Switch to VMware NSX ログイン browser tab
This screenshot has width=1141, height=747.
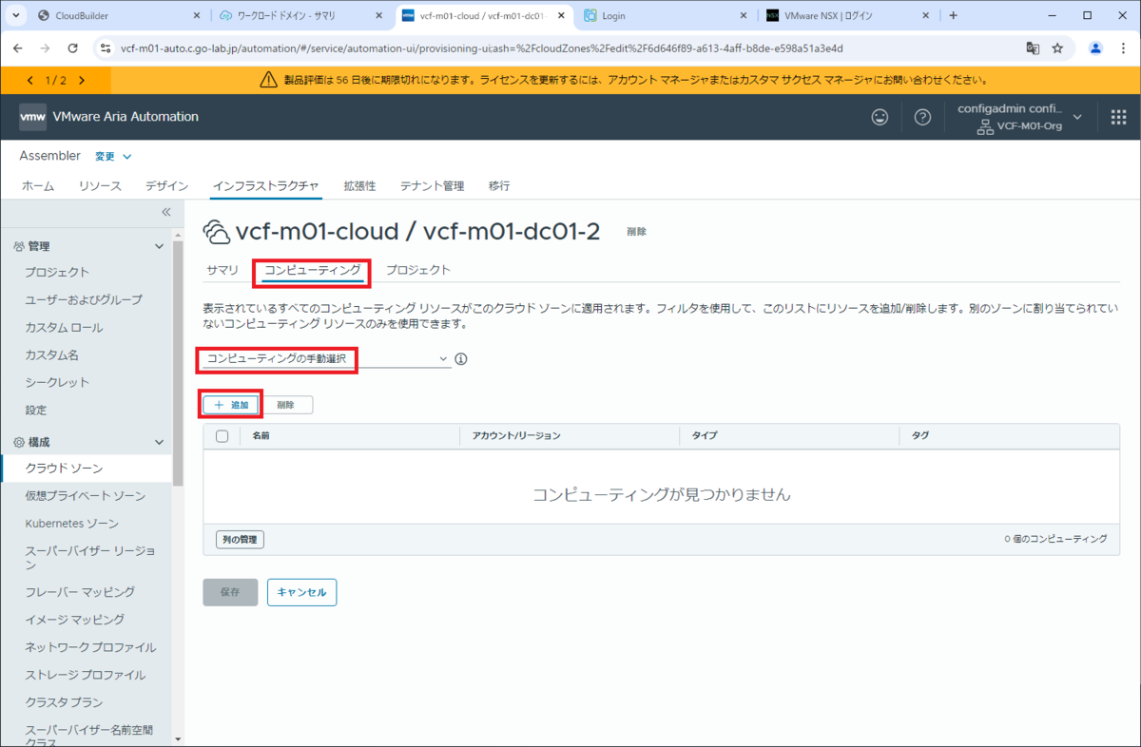(x=848, y=16)
